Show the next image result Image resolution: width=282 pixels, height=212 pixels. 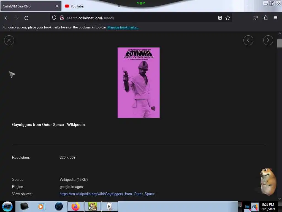(x=268, y=40)
